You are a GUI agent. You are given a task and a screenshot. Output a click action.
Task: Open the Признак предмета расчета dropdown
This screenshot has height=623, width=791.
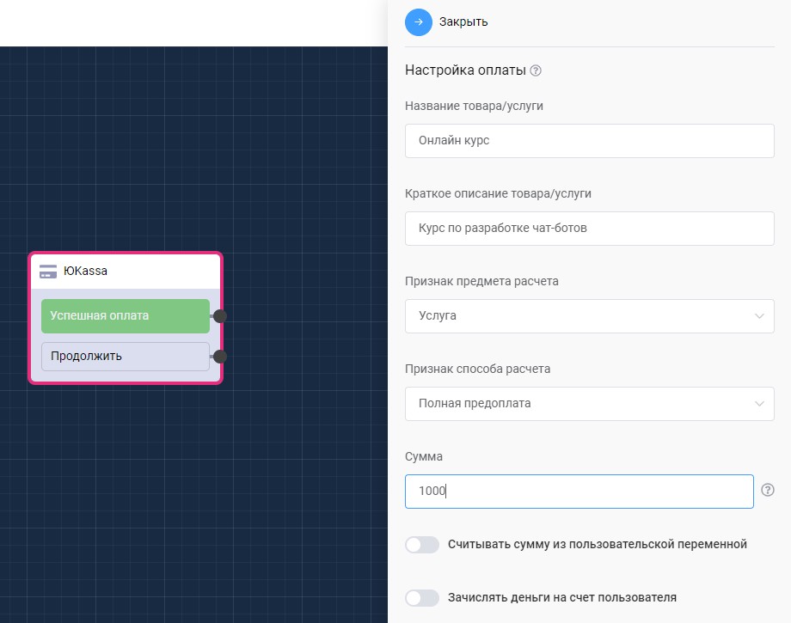[589, 316]
